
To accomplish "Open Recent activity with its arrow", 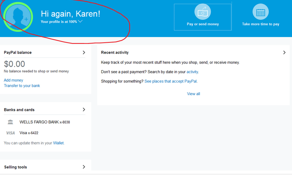I will (284, 52).
